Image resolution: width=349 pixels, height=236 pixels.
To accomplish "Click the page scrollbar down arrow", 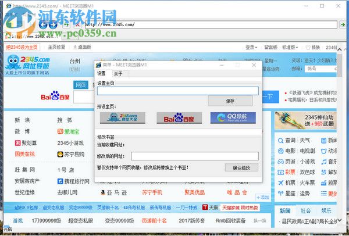I will 340,220.
